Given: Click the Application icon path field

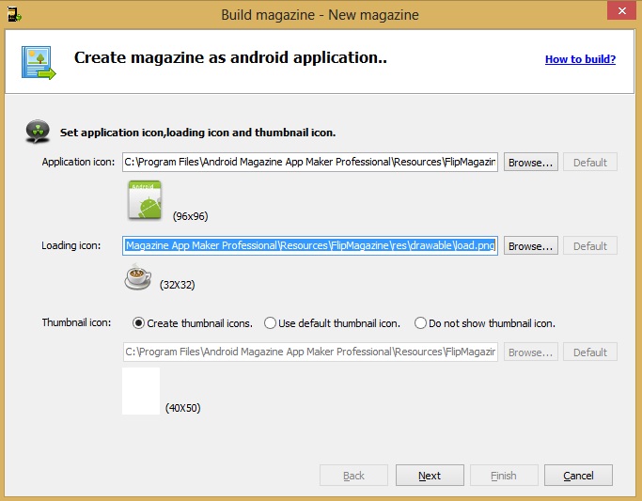Looking at the screenshot, I should pyautogui.click(x=310, y=163).
